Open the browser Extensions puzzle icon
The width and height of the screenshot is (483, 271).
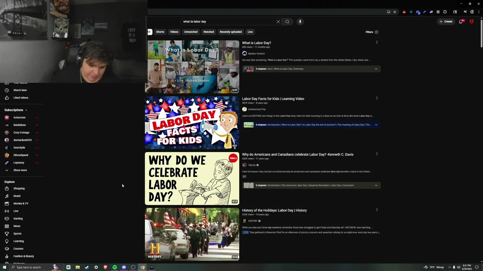tap(445, 12)
